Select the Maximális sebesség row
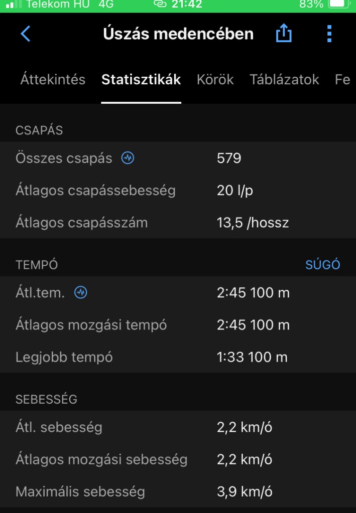 pyautogui.click(x=178, y=491)
